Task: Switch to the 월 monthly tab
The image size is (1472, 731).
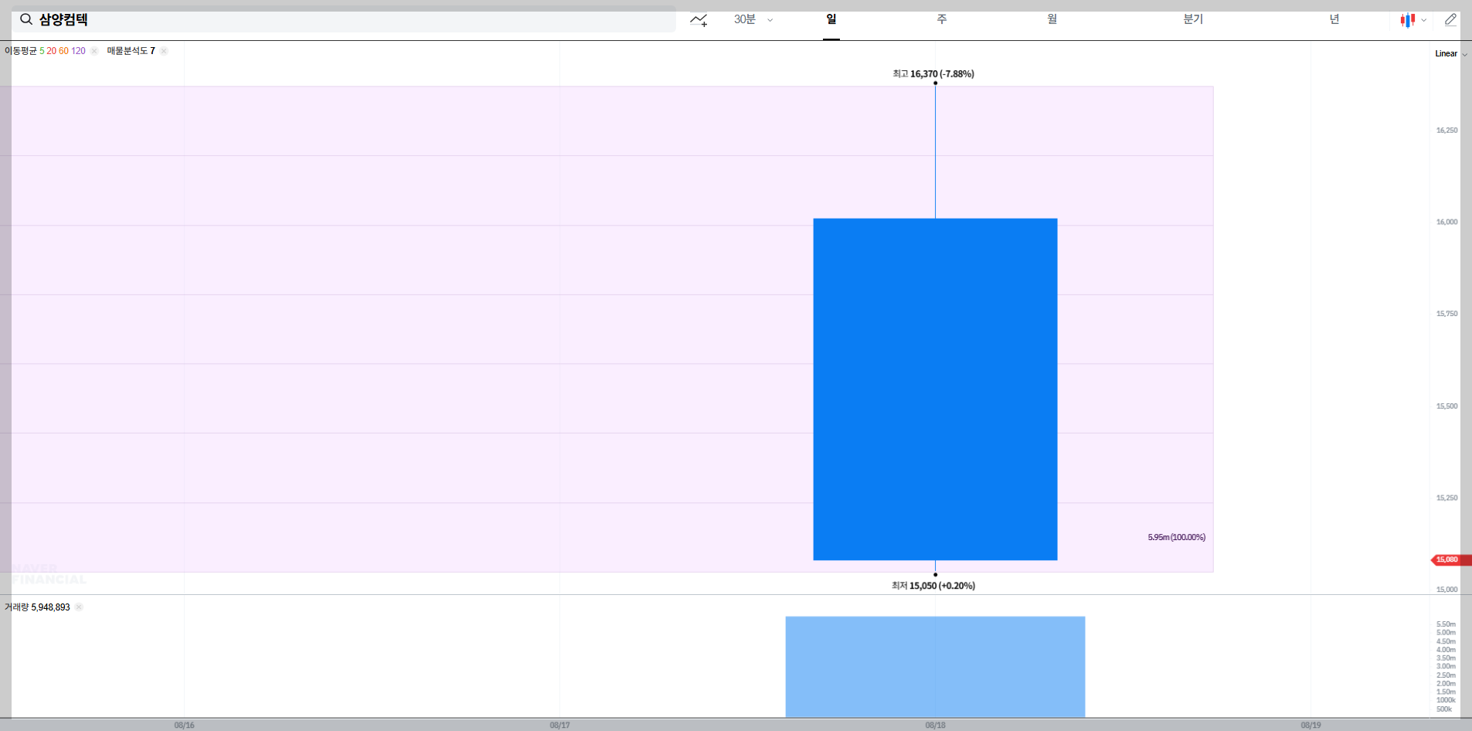Action: 1052,19
